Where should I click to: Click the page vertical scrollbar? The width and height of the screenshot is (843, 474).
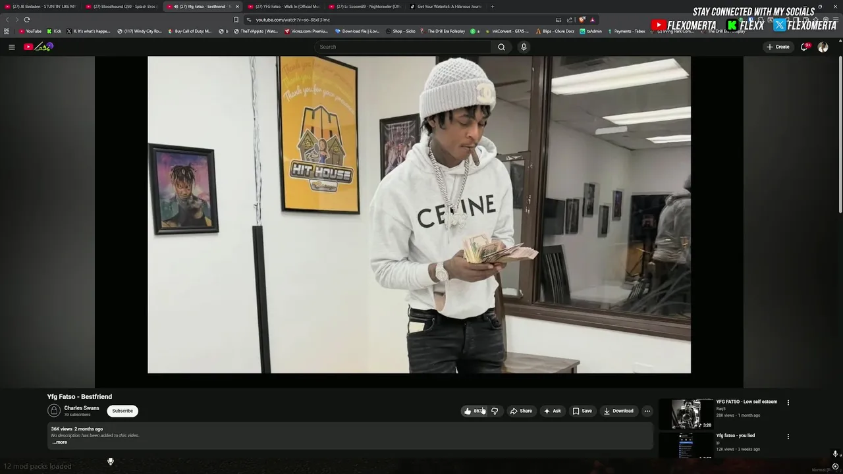point(840,135)
